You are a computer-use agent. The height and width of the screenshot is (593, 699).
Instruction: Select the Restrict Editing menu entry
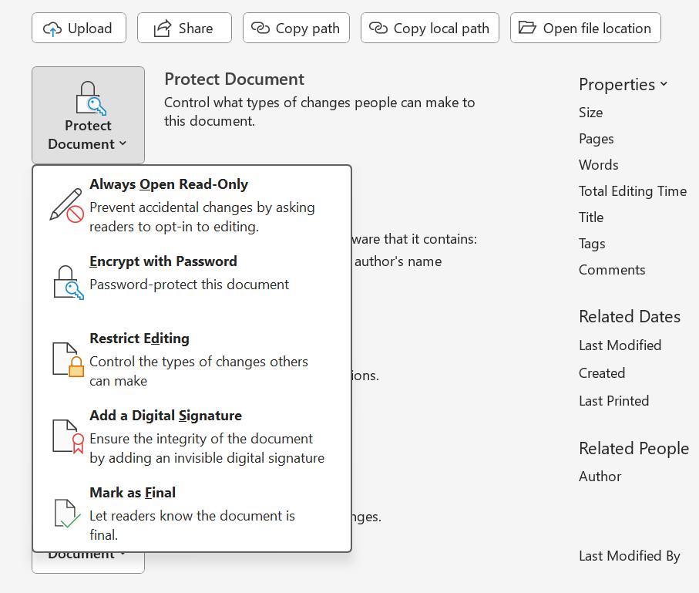tap(139, 339)
